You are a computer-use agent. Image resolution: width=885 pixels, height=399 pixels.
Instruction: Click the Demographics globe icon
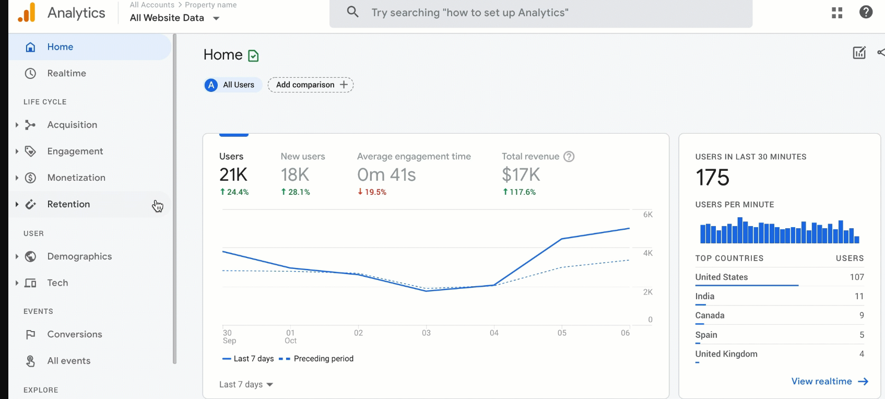point(31,256)
